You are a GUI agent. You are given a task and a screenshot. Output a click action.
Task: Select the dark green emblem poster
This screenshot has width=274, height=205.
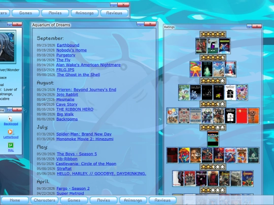point(253,155)
